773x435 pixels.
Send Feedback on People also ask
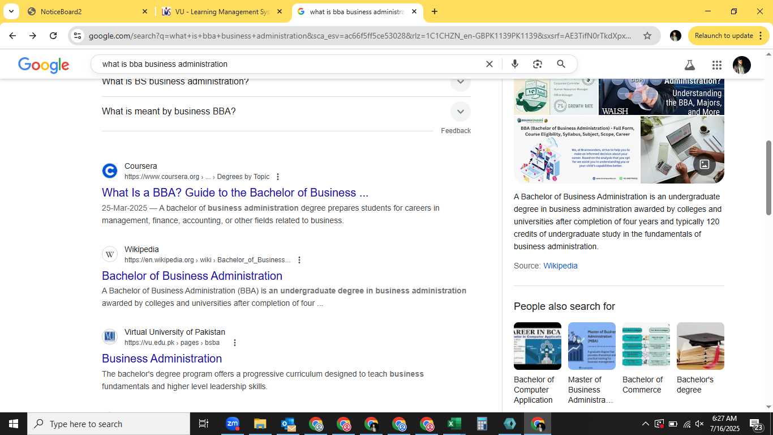(x=456, y=131)
